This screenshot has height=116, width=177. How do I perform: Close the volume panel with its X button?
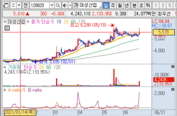coord(173,67)
